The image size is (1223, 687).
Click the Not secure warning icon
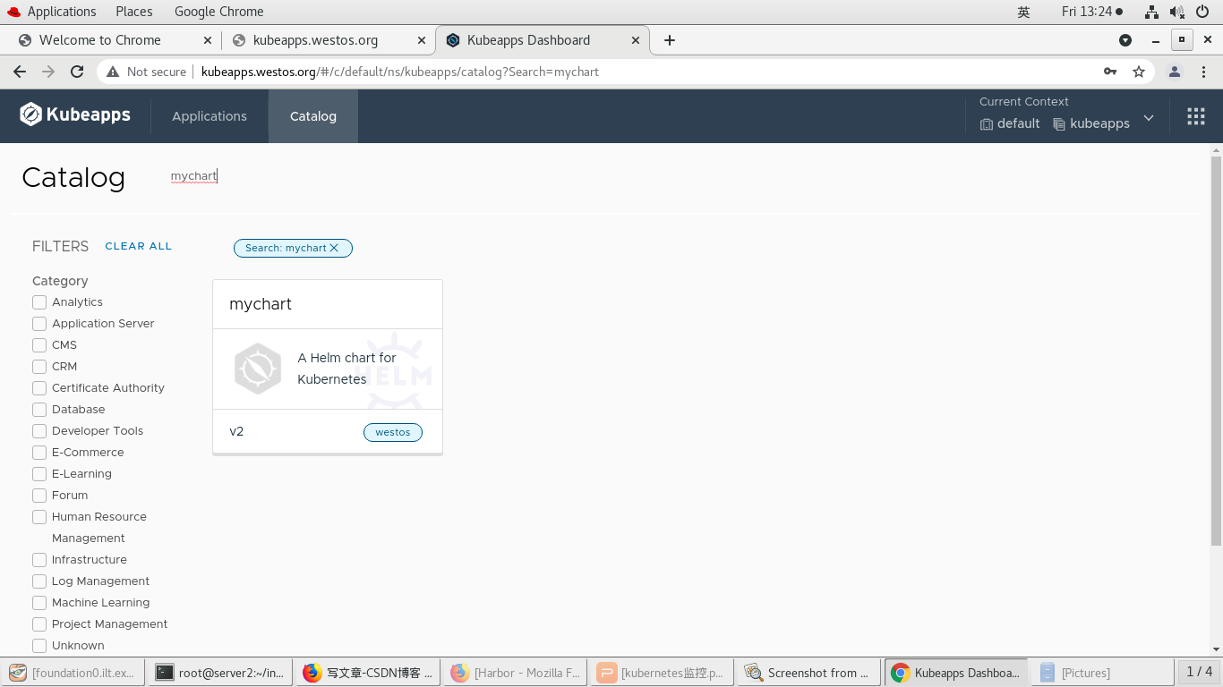113,72
